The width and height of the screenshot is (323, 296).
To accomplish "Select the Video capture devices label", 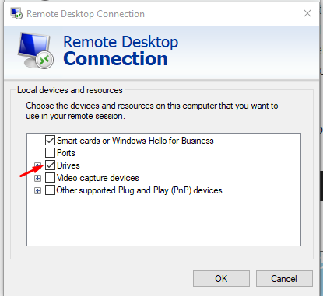I will point(98,178).
